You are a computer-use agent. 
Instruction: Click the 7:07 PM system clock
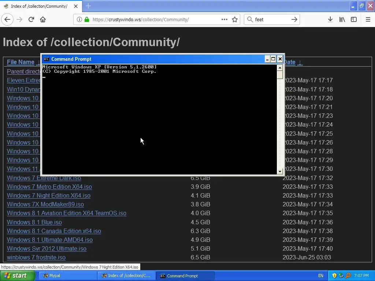tap(361, 276)
